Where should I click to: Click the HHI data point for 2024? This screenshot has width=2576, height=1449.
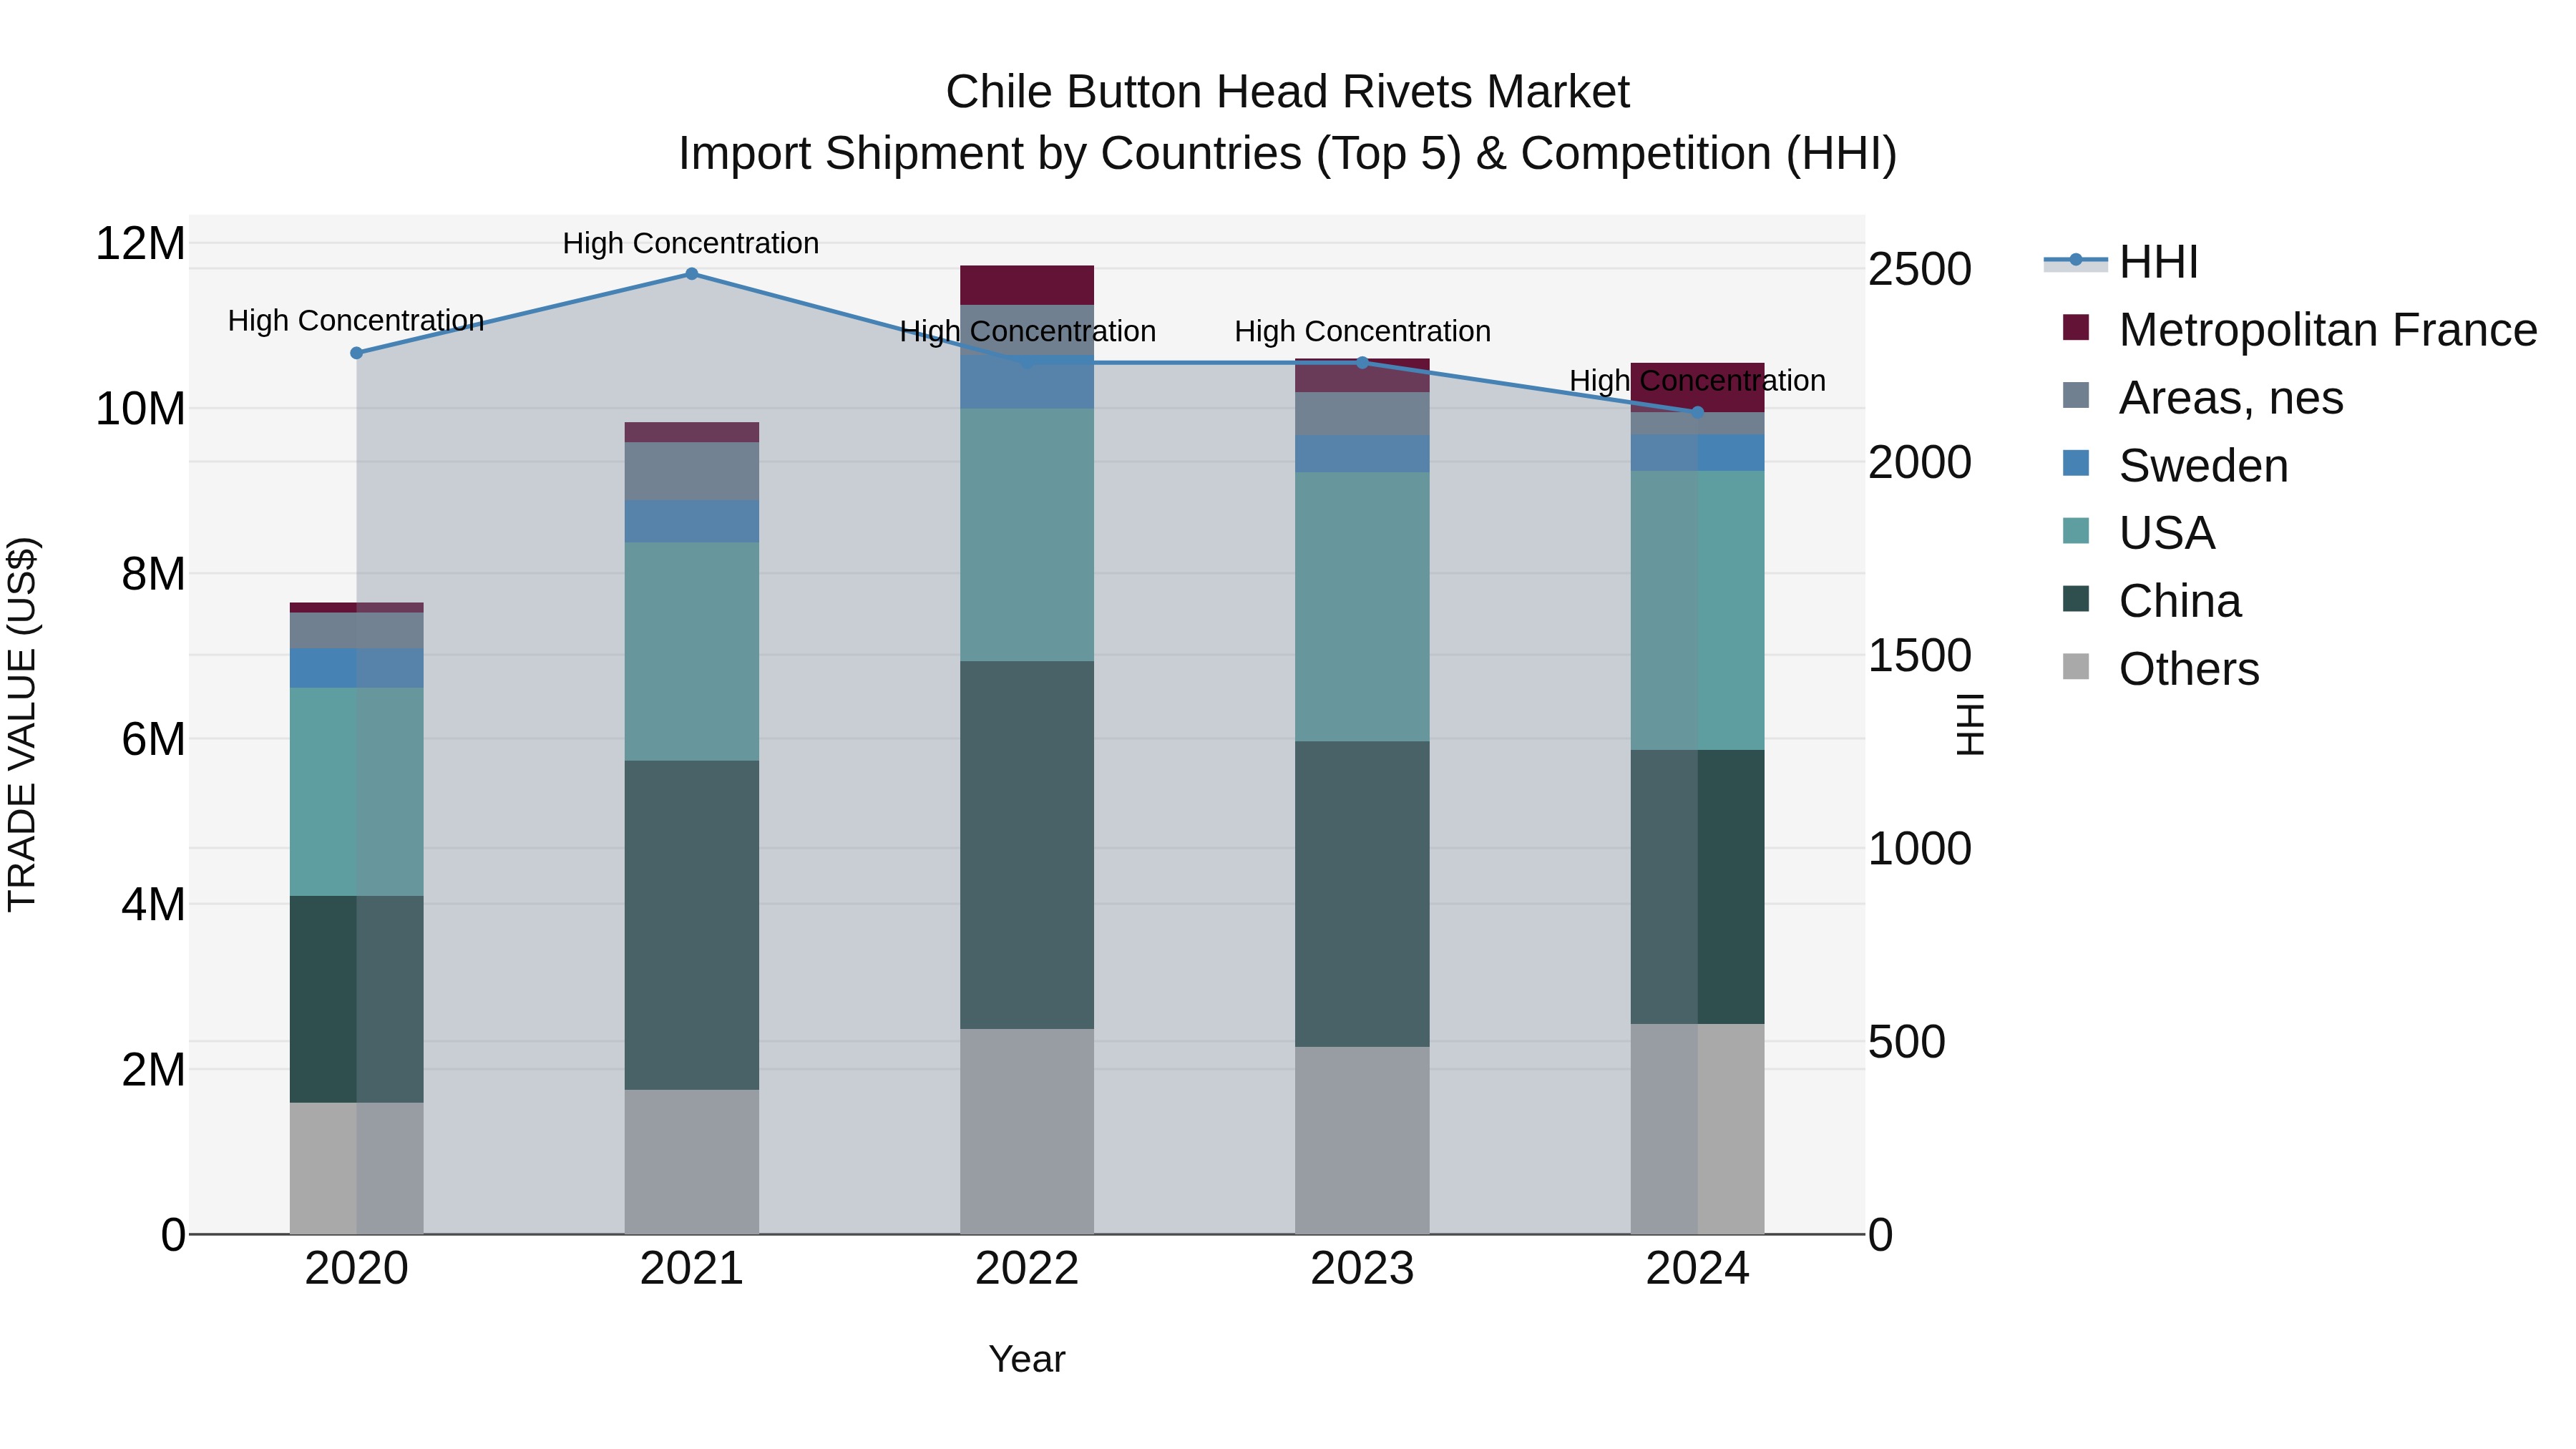click(1697, 412)
